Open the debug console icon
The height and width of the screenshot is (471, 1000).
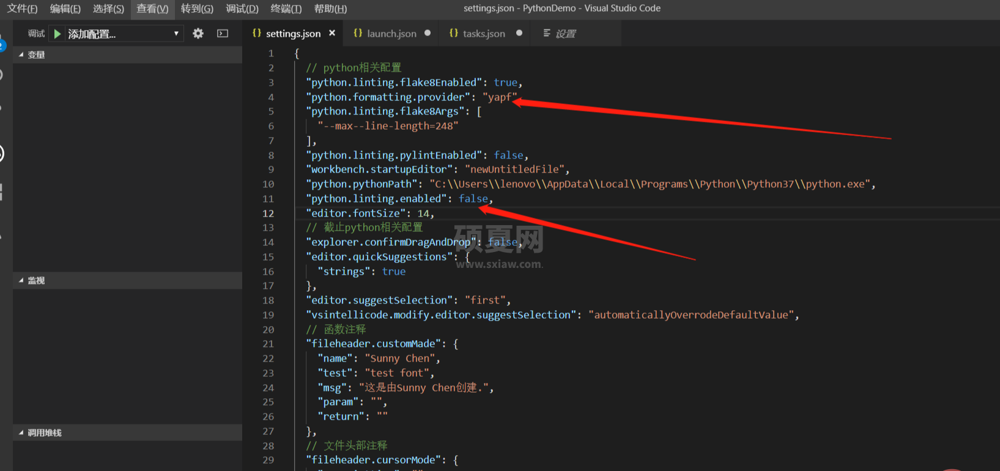[223, 34]
